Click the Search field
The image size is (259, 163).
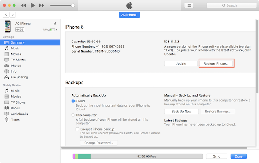[x=232, y=5]
